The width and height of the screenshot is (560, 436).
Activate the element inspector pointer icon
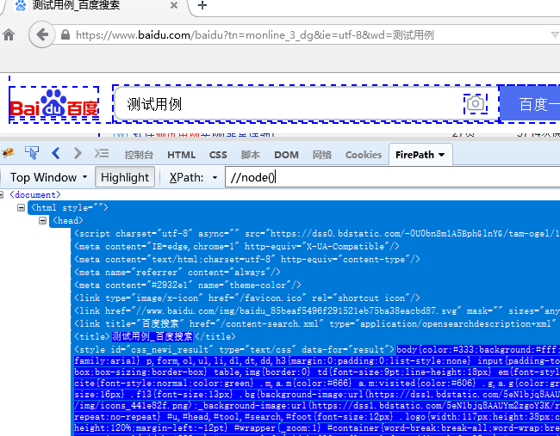tap(32, 153)
